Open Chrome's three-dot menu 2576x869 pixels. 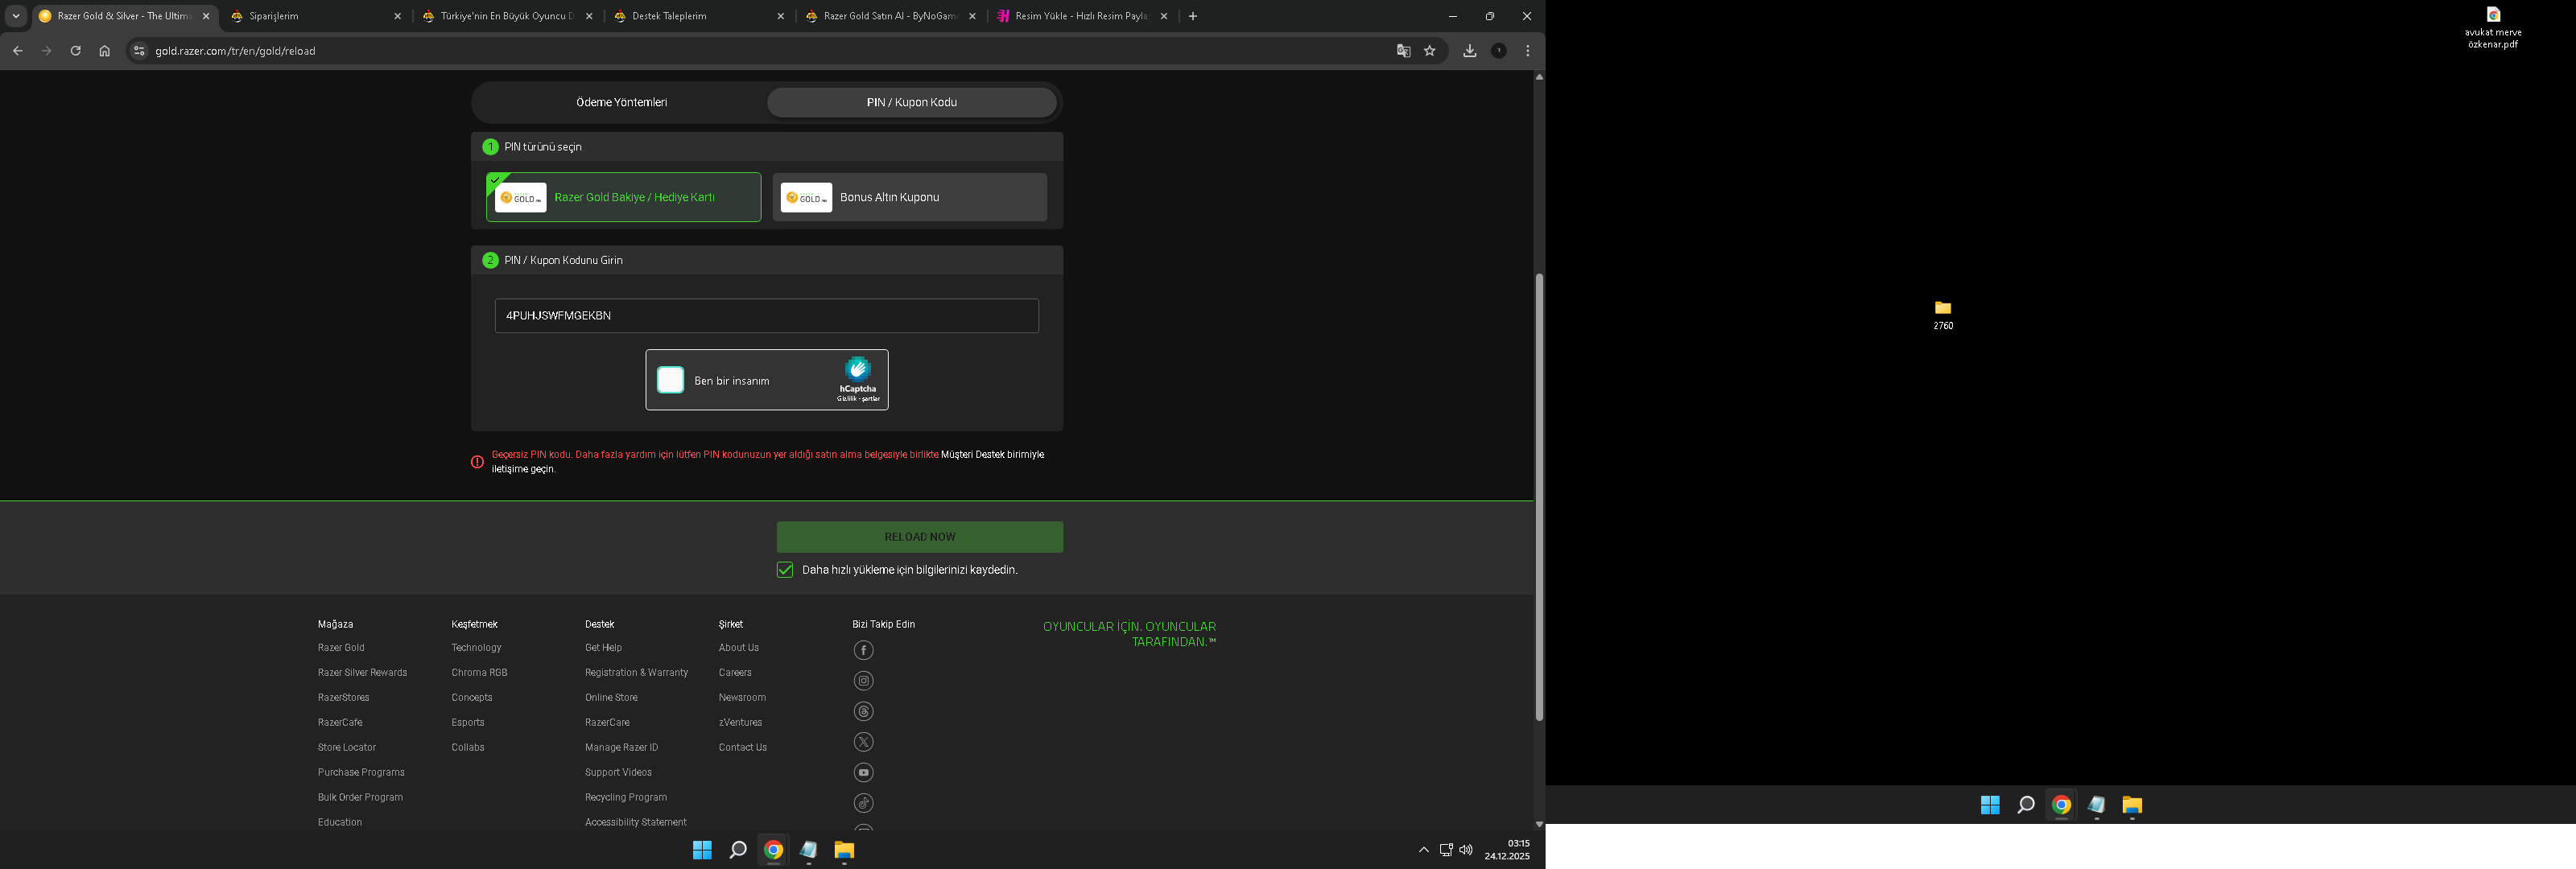point(1527,51)
